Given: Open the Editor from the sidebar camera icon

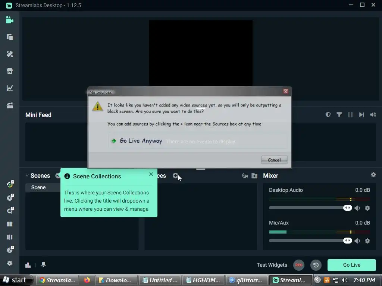Looking at the screenshot, I should pyautogui.click(x=9, y=20).
